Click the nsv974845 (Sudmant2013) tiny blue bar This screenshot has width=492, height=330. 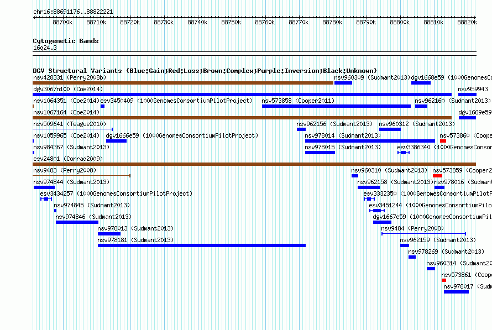tap(55, 211)
